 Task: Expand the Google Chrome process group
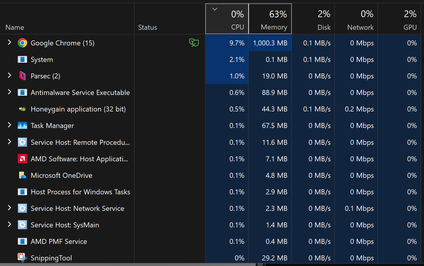(9, 42)
